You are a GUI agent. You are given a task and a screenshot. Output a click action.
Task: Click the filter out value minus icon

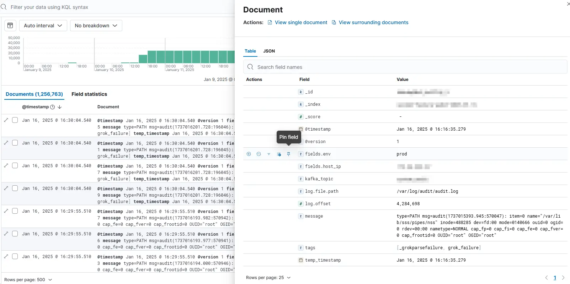(x=259, y=154)
